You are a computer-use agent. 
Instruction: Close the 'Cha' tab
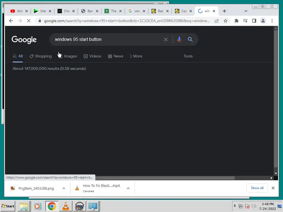[x=74, y=11]
